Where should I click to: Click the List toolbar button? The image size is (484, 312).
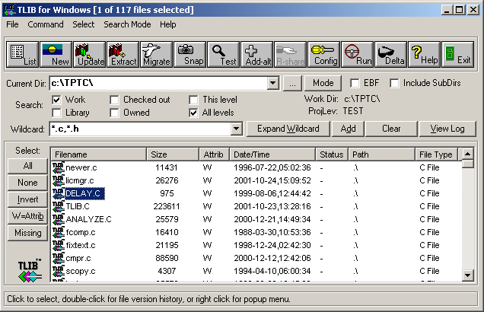[x=23, y=55]
